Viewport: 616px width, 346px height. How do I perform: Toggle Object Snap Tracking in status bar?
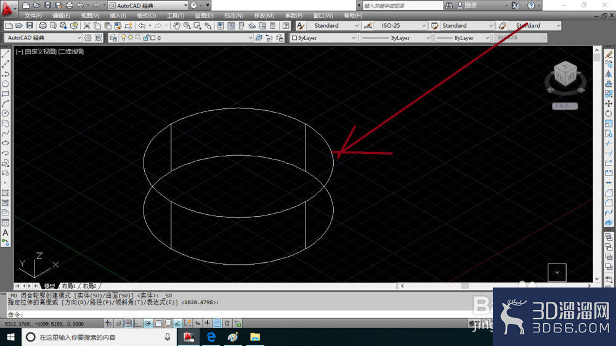coord(177,323)
